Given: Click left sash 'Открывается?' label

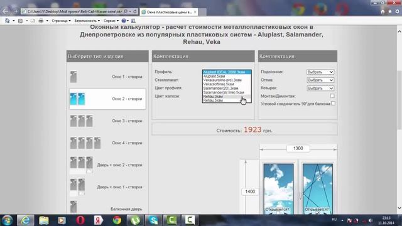Looking at the screenshot, I should pos(278,209).
